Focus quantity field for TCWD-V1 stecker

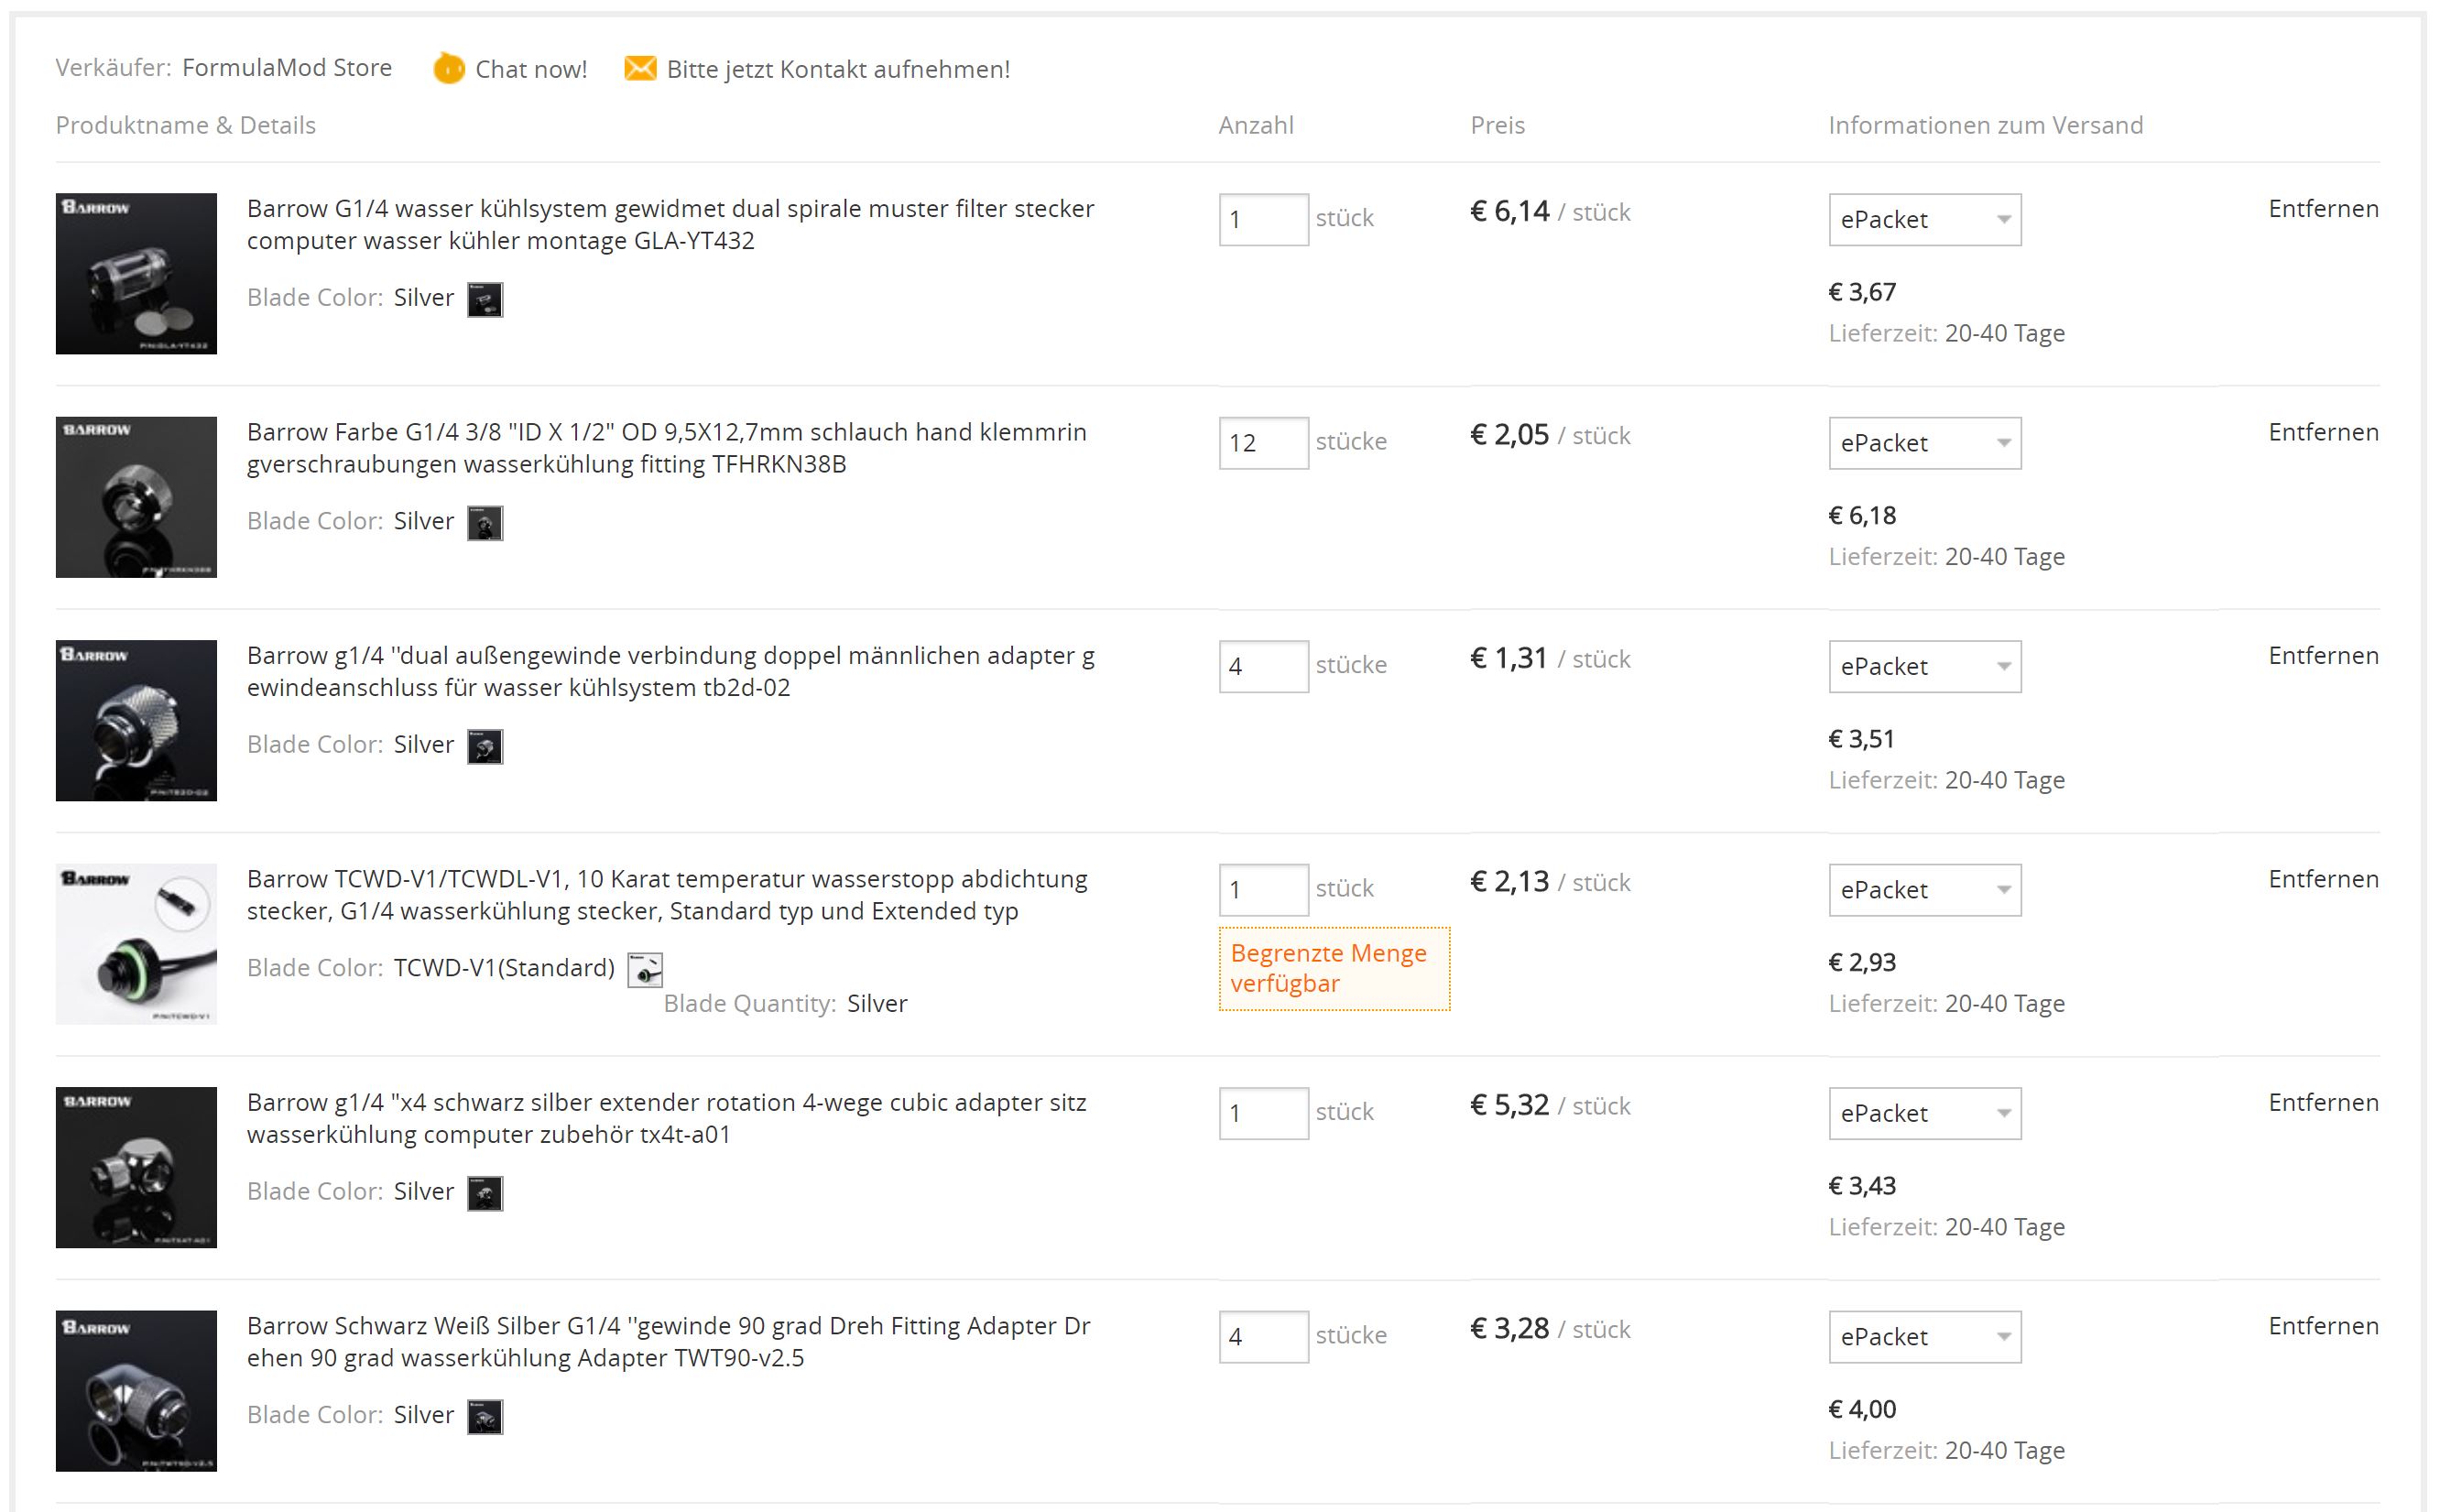(1263, 890)
